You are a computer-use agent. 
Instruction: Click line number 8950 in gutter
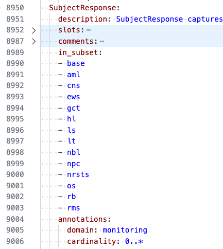pos(15,8)
